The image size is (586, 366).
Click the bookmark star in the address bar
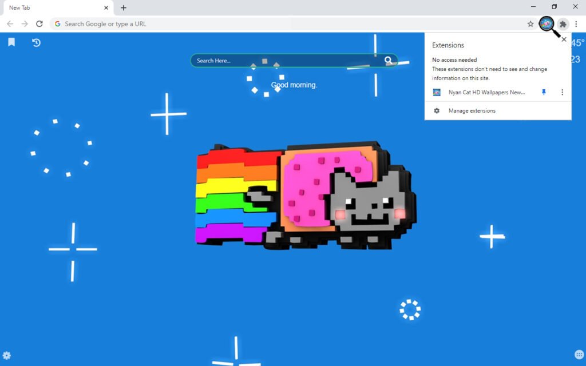pos(530,24)
